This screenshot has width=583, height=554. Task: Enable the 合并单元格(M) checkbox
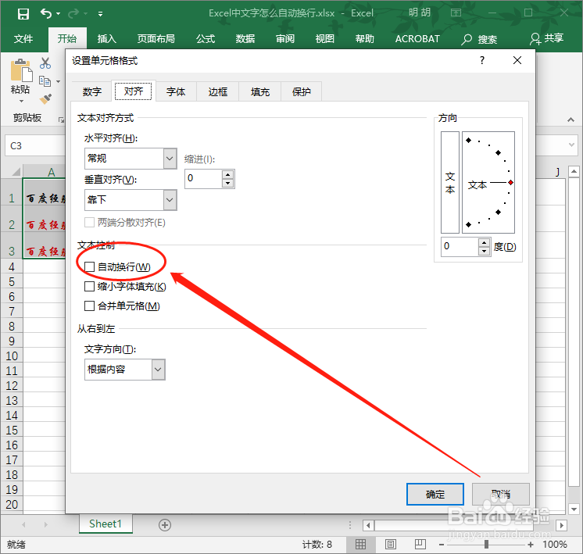tap(89, 306)
